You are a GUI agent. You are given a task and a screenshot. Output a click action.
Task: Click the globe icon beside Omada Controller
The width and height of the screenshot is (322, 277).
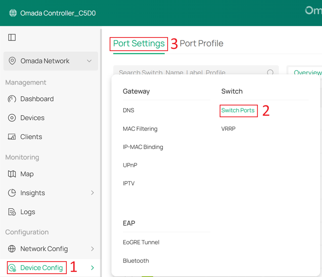pos(13,13)
